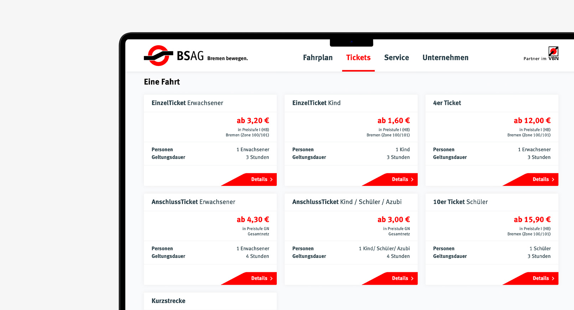
Task: Show Details for 4er Ticket
Action: pos(543,179)
